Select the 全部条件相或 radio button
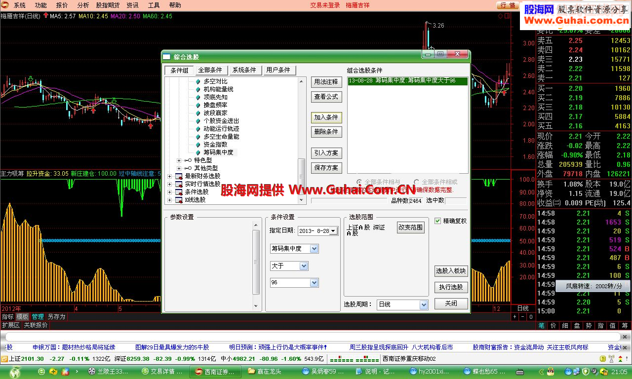 coord(417,182)
